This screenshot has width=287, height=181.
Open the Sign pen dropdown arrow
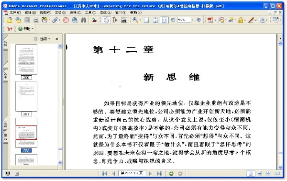pyautogui.click(x=256, y=20)
